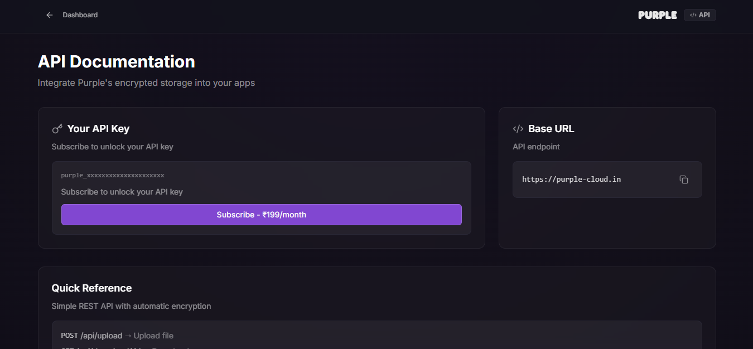Switch to the API tab in the header

coord(699,15)
